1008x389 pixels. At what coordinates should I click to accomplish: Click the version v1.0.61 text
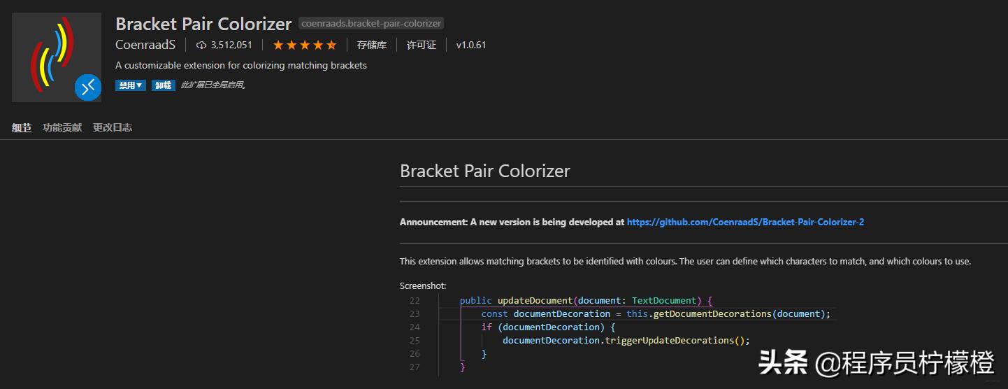[x=471, y=45]
